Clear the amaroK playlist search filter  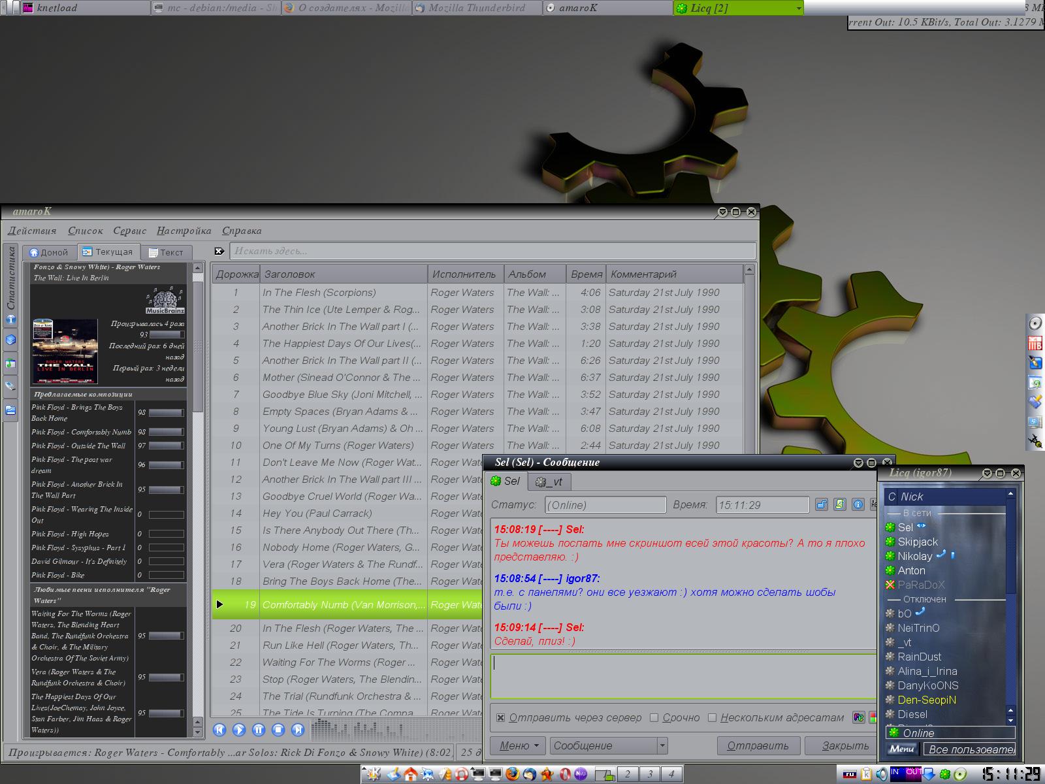[x=219, y=251]
